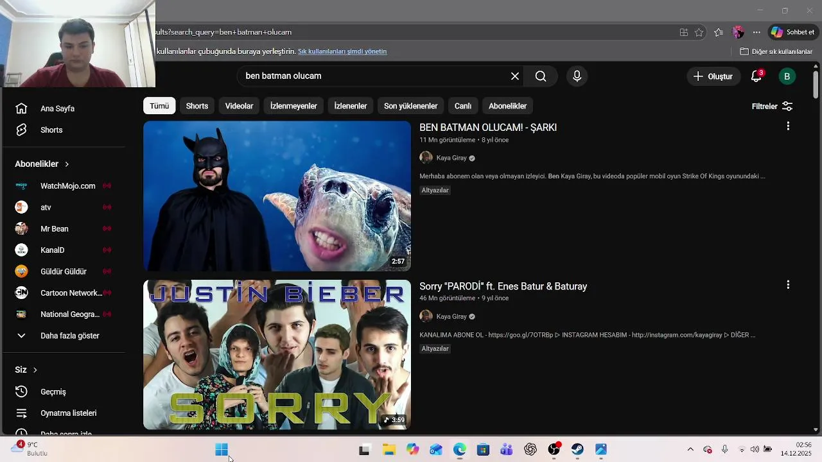Open Kaya Giray channel under Batman video
This screenshot has height=462, width=822.
(451, 158)
